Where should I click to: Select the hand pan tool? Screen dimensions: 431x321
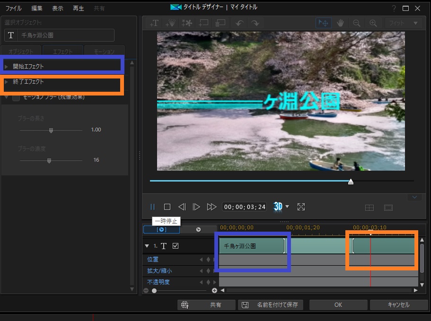tap(340, 23)
